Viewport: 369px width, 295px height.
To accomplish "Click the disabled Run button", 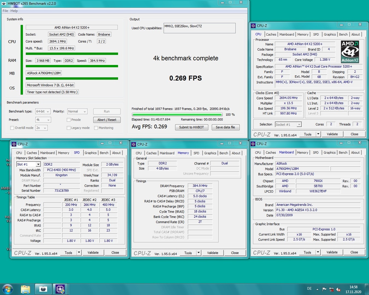I will (x=107, y=111).
